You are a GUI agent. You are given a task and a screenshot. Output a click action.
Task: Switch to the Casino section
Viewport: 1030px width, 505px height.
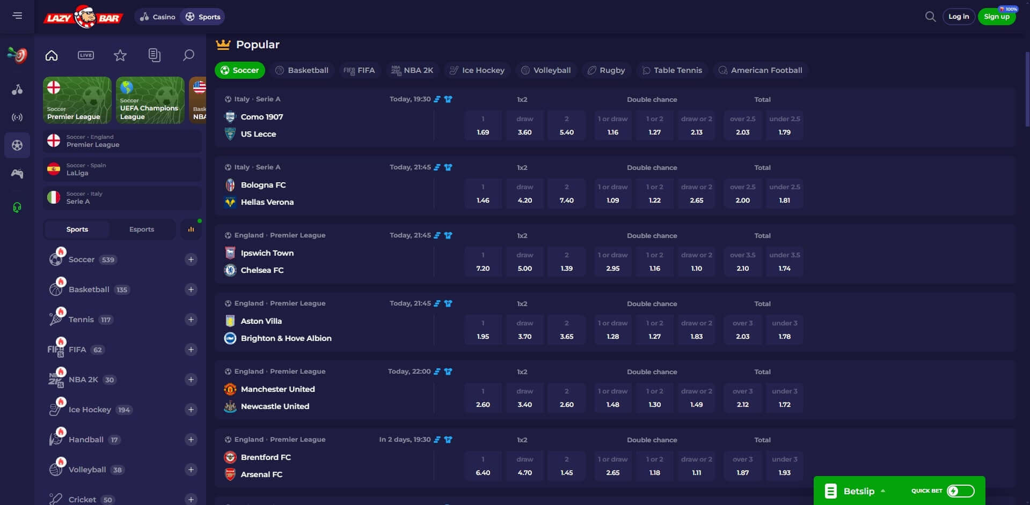point(158,17)
